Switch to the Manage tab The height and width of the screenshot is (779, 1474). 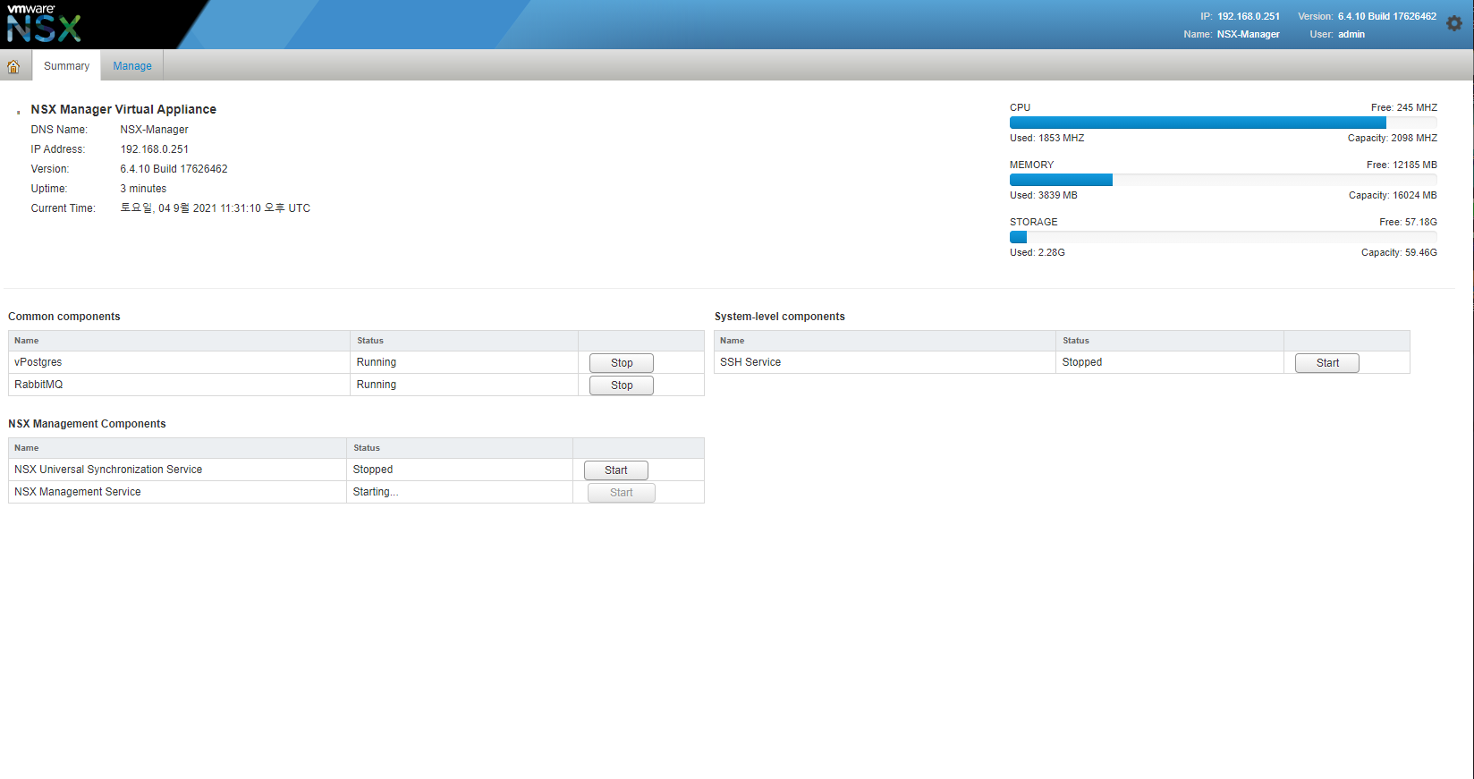click(132, 66)
